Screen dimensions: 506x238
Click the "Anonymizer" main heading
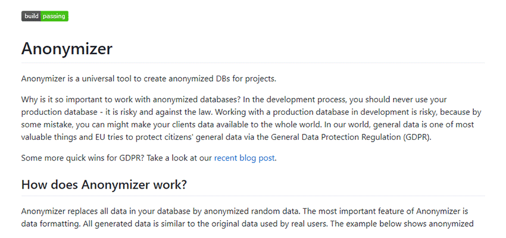click(x=67, y=48)
